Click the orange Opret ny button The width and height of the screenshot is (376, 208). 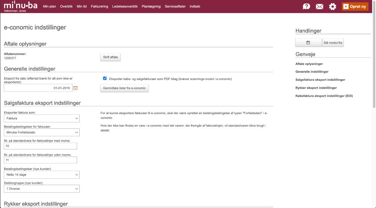pyautogui.click(x=355, y=6)
